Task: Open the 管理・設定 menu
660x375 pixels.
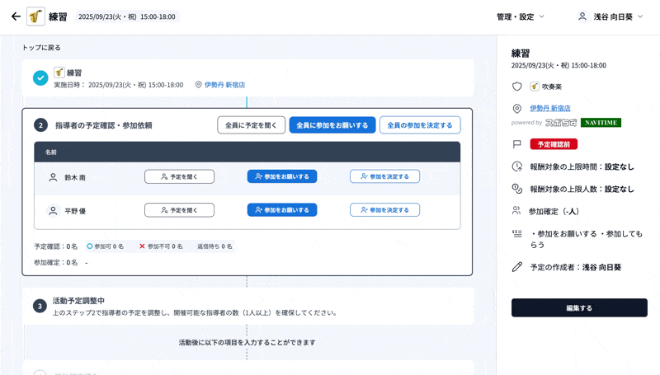Action: tap(521, 16)
